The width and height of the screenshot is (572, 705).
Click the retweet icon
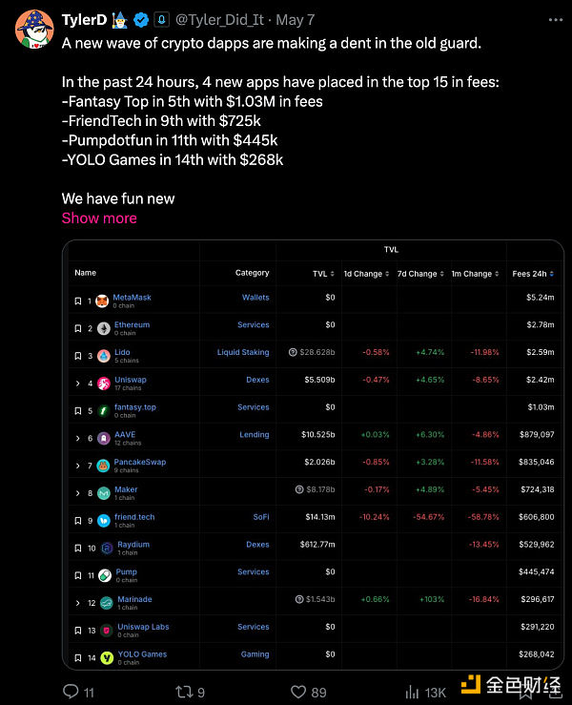(x=186, y=691)
